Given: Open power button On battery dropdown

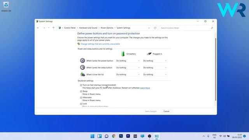Looking at the screenshot, I should 128,61.
